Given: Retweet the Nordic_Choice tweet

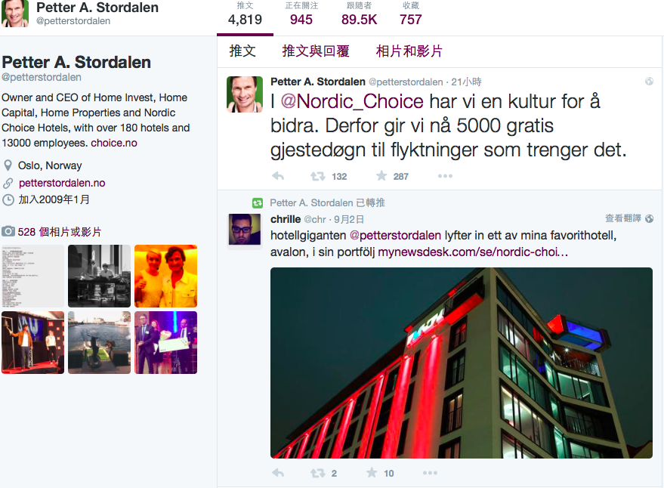Looking at the screenshot, I should tap(317, 176).
